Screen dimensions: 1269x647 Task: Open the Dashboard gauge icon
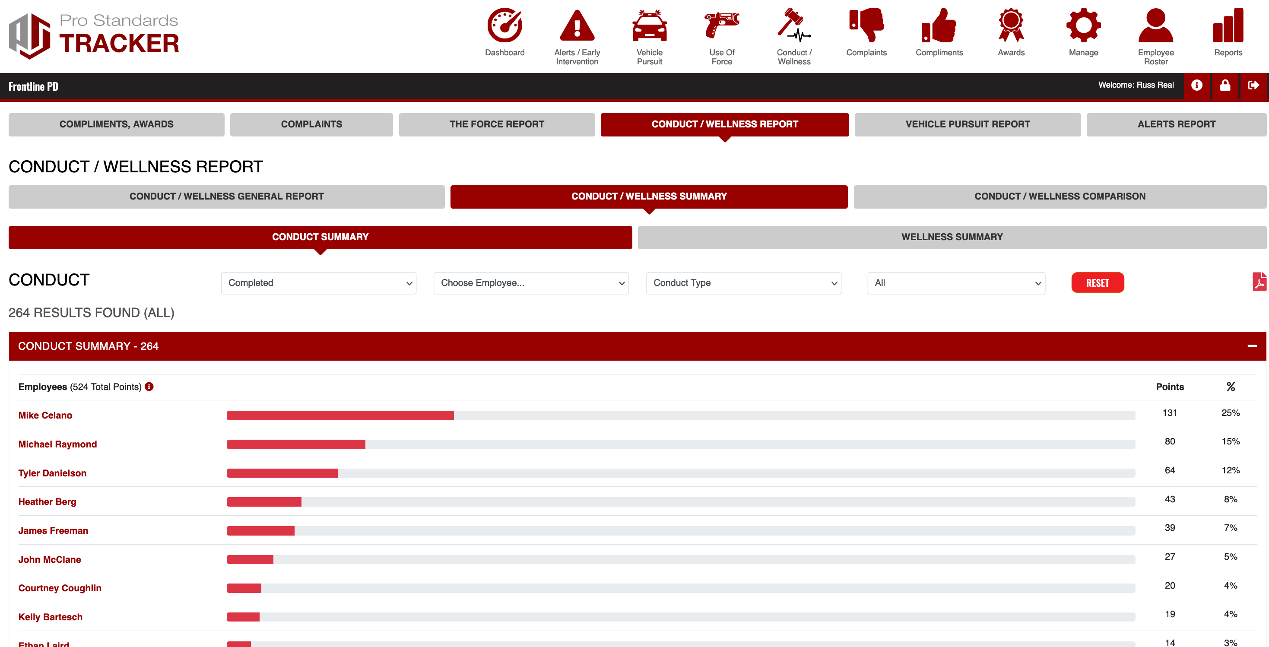click(504, 25)
